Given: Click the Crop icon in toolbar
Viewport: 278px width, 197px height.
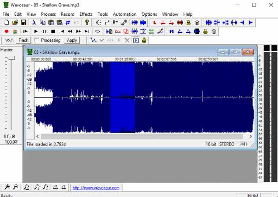Looking at the screenshot, I should click(x=68, y=22).
